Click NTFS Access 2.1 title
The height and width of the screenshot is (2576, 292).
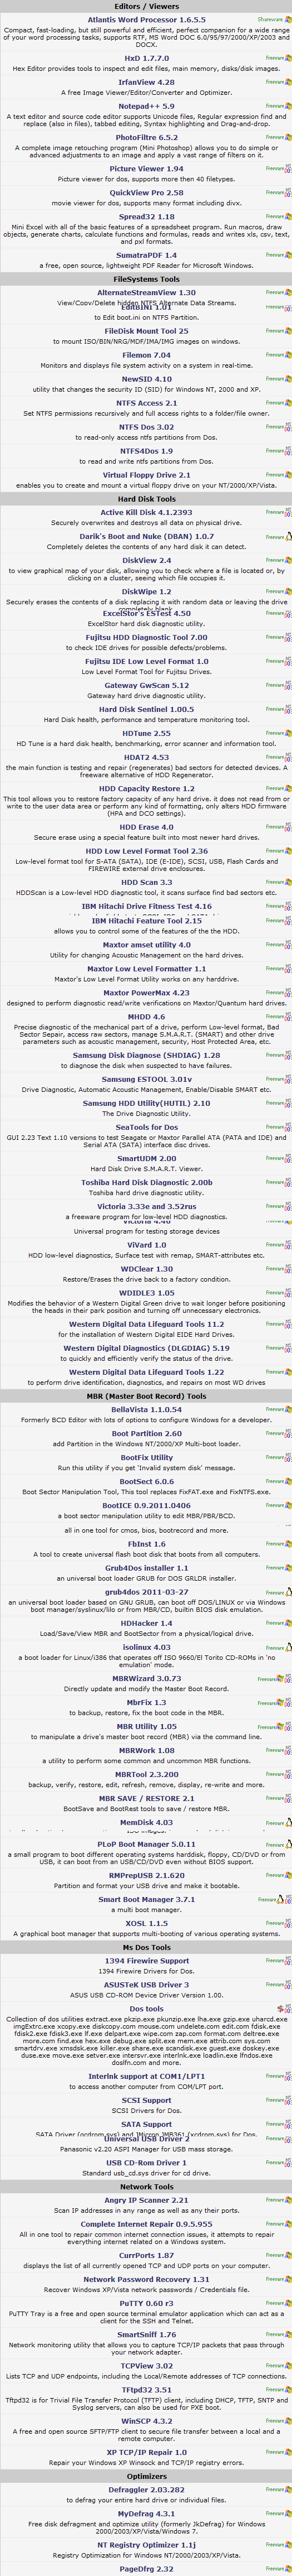tap(146, 403)
